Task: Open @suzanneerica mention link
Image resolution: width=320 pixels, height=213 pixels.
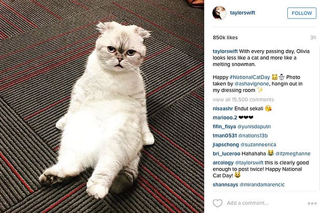Action: coord(258,145)
